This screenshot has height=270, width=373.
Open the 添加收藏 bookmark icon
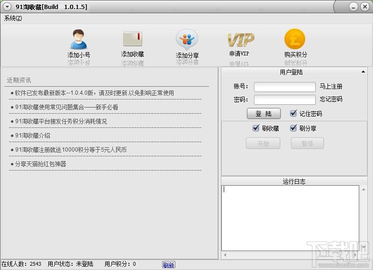133,39
